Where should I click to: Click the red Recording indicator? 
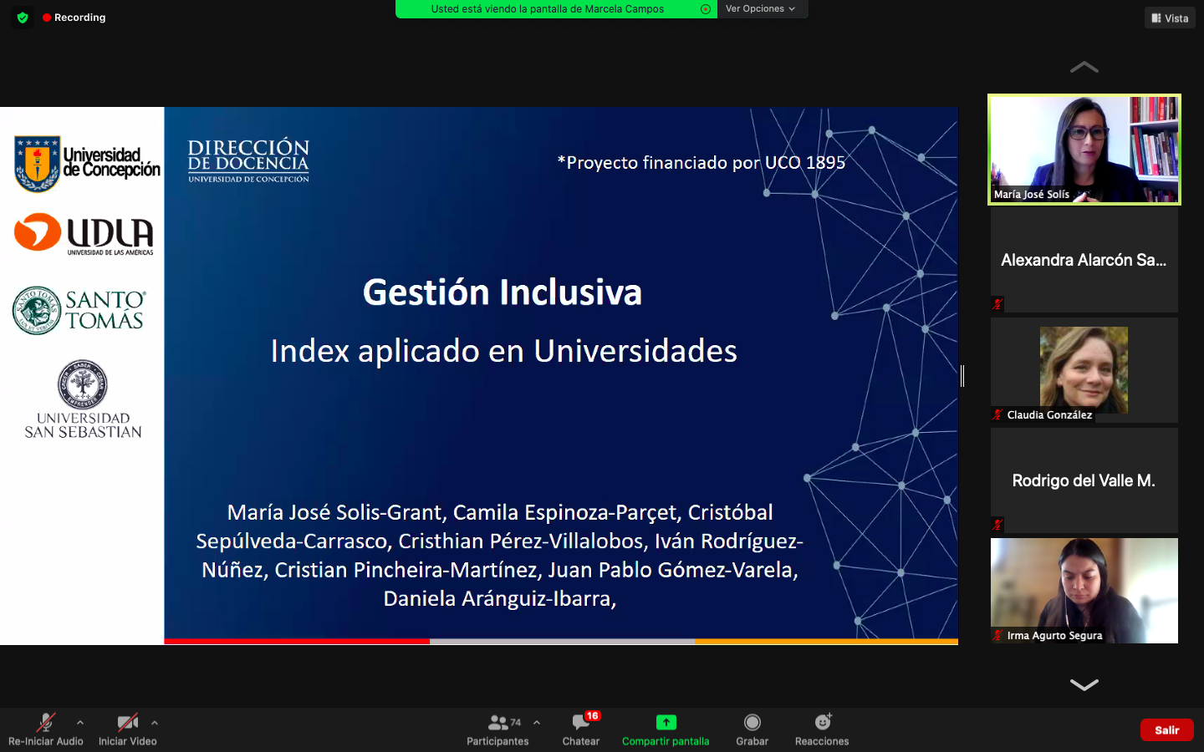(x=74, y=18)
